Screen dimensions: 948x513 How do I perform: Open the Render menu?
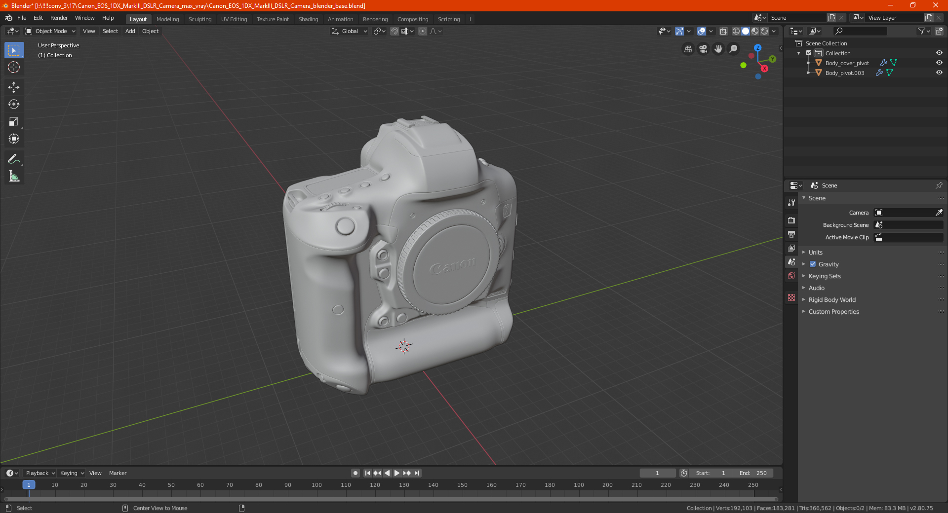coord(59,18)
